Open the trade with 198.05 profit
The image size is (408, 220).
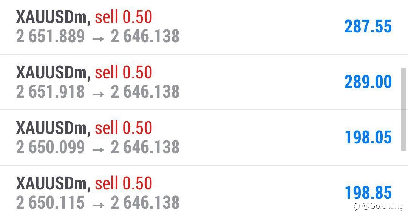(204, 137)
